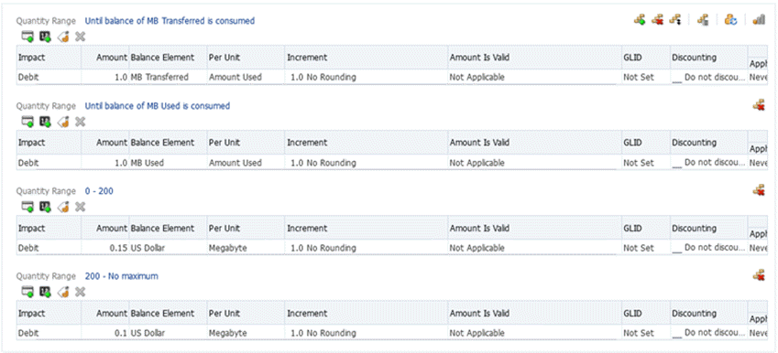Screen dimensions: 778x353
Task: Click the 0.1 Amount cell in last table
Action: tap(104, 333)
